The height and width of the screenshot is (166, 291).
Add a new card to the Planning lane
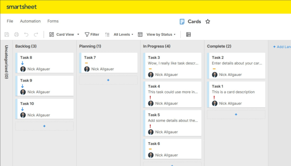pyautogui.click(x=108, y=80)
